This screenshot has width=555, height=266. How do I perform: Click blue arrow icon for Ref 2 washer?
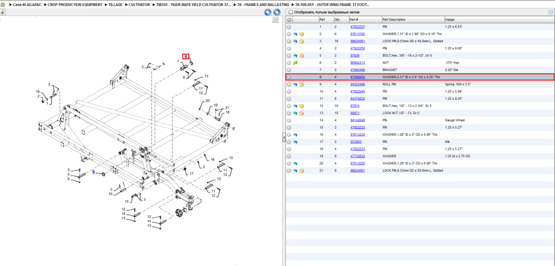coord(296,34)
